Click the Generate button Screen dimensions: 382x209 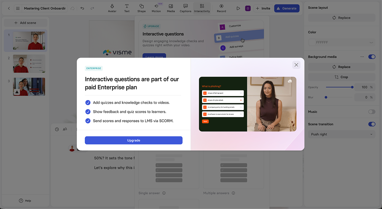pyautogui.click(x=287, y=8)
